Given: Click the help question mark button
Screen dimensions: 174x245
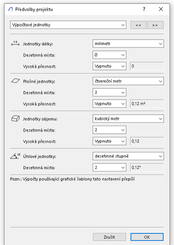Looking at the screenshot, I should [x=144, y=9].
